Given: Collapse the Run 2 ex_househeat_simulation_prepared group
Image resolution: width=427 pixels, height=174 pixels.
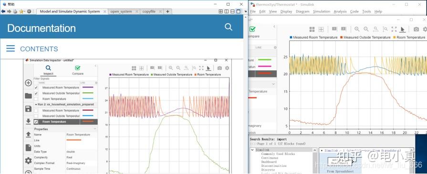Looking at the screenshot, I should (36, 105).
